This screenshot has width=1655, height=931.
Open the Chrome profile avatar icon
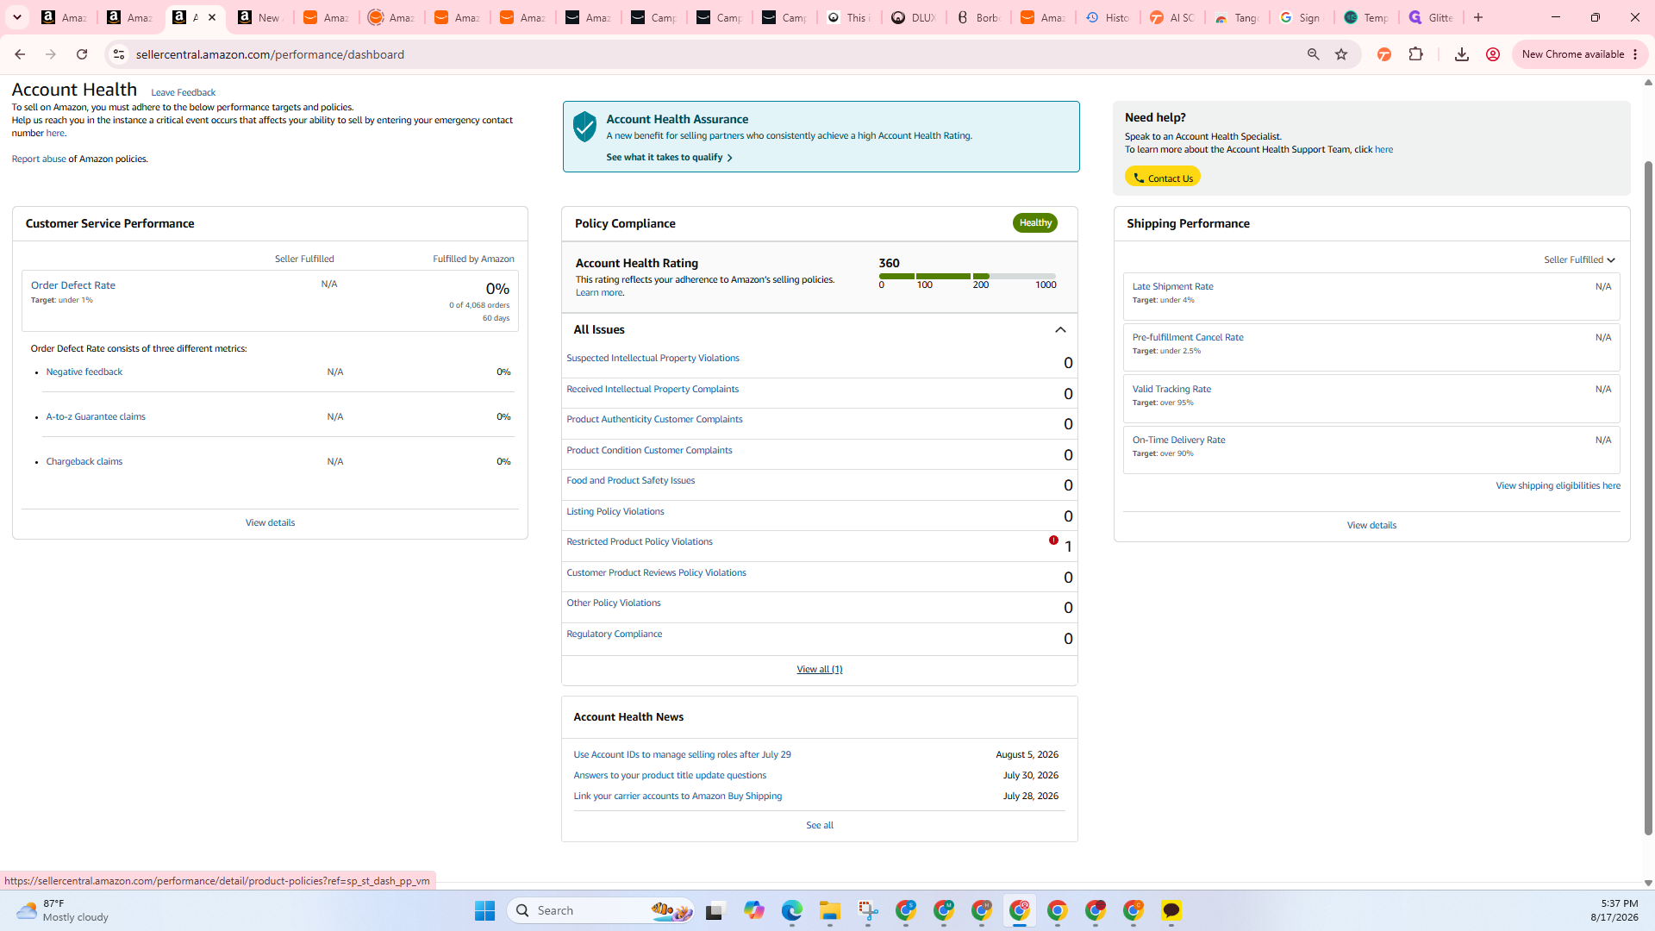(x=1493, y=54)
